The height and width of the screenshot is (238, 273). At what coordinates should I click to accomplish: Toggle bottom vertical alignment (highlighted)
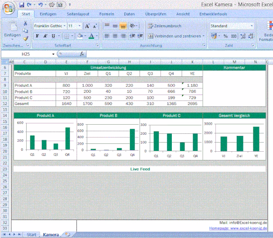[123, 26]
